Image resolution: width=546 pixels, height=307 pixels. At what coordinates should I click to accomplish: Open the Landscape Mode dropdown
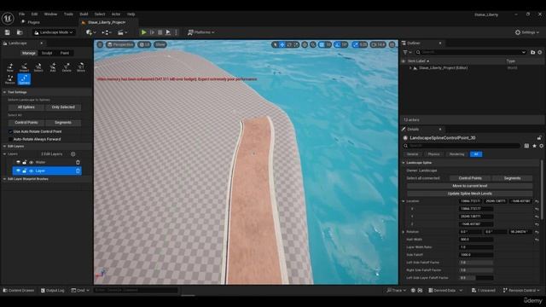click(x=54, y=32)
